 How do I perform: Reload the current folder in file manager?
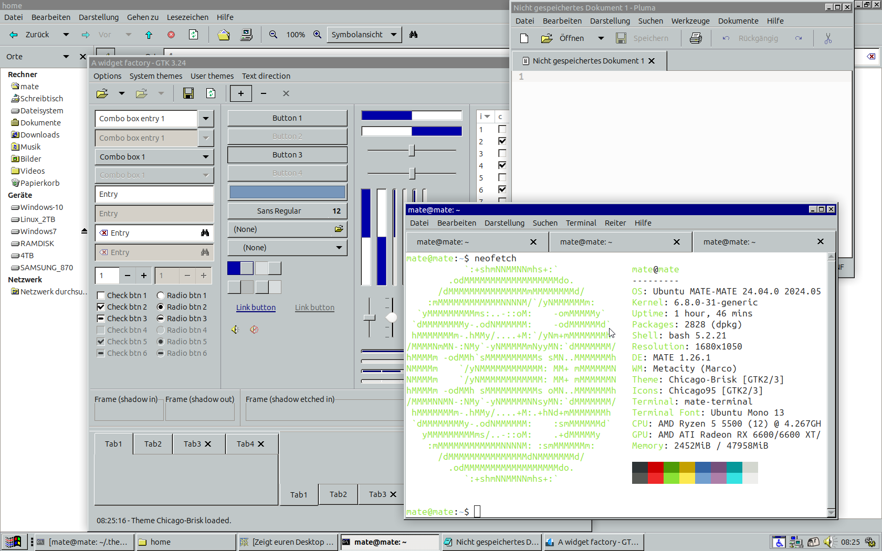click(x=194, y=35)
